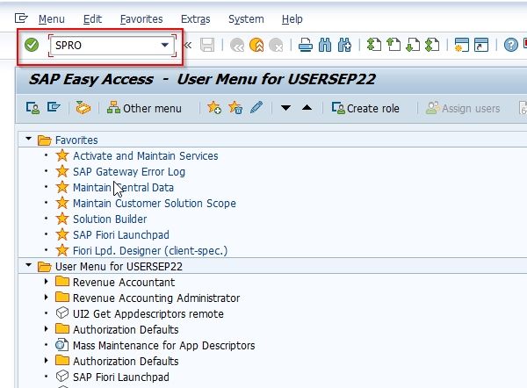Click the Cancel icon in toolbar
The width and height of the screenshot is (527, 388).
point(277,45)
